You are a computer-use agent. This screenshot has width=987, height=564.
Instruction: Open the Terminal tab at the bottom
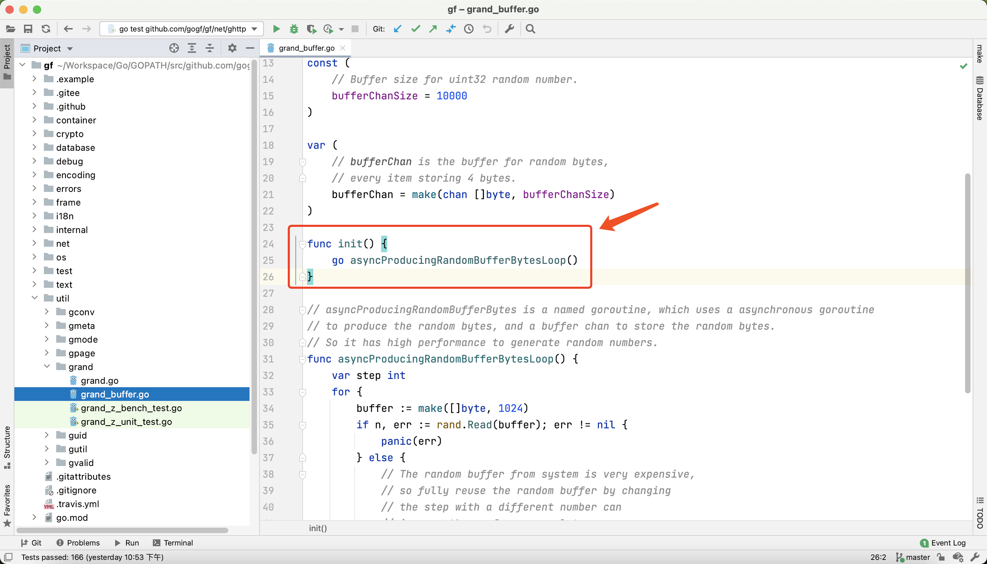pos(173,543)
